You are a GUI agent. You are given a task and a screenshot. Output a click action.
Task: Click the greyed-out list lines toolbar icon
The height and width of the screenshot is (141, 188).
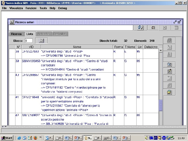pos(176,28)
